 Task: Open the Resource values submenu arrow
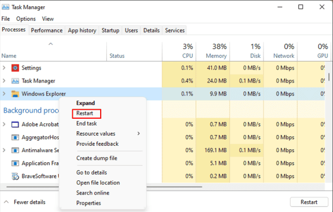(x=139, y=133)
